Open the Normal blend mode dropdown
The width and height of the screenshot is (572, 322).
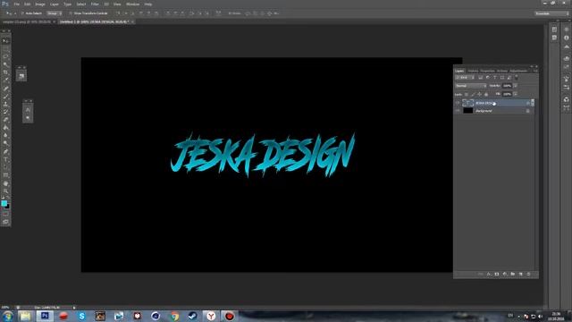pyautogui.click(x=471, y=86)
